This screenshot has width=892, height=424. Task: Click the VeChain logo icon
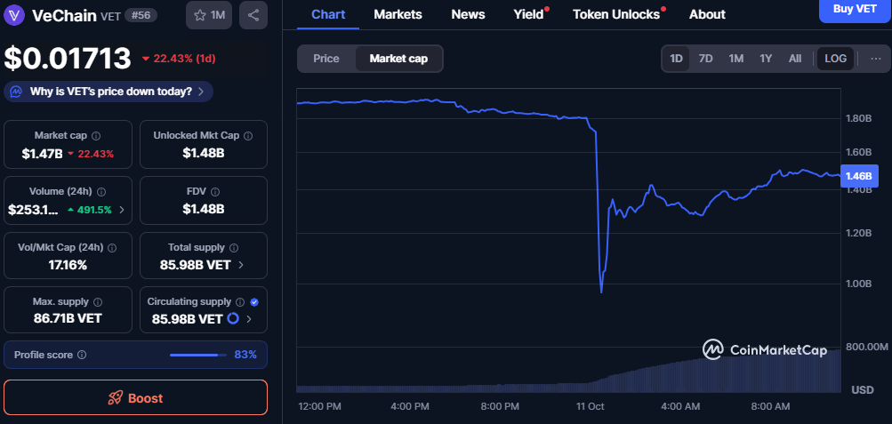[15, 15]
